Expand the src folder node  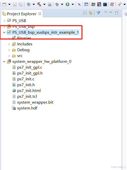click(9, 56)
